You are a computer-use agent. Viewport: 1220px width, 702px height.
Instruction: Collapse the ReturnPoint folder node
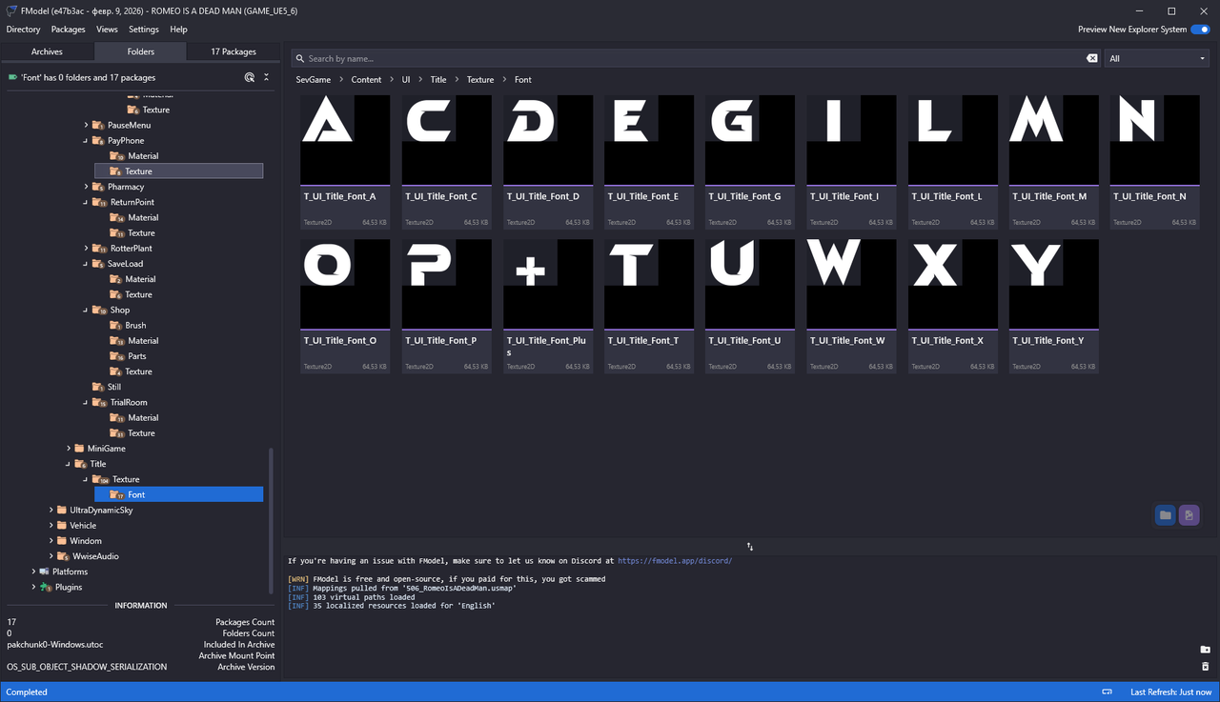click(x=86, y=202)
